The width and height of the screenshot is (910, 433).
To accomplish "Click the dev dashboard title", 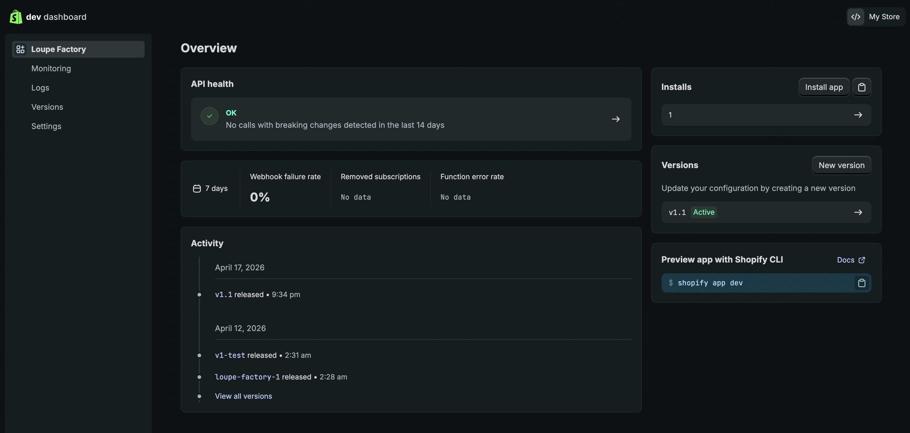I will 56,17.
